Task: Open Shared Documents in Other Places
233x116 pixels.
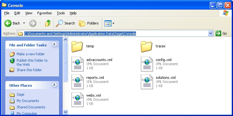Action: tap(31, 107)
